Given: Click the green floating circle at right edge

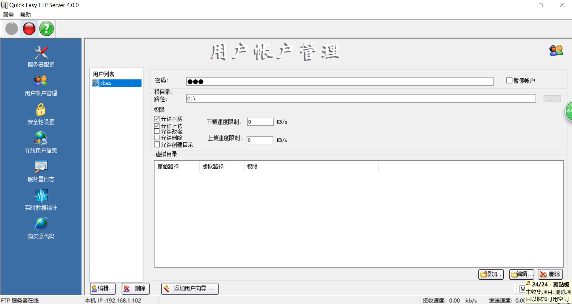Looking at the screenshot, I should 568,111.
